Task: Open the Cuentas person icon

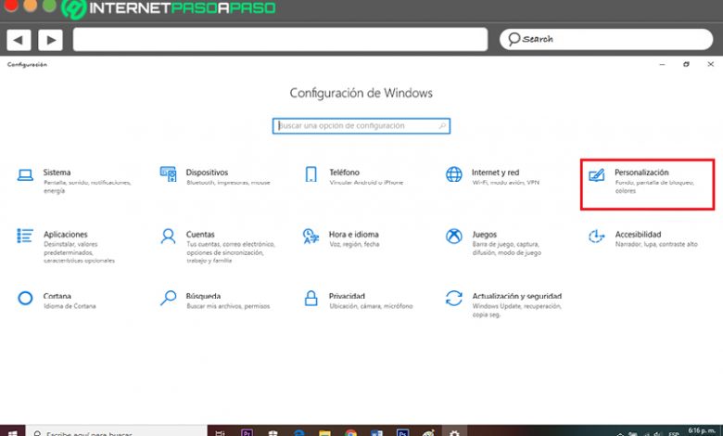Action: [169, 237]
